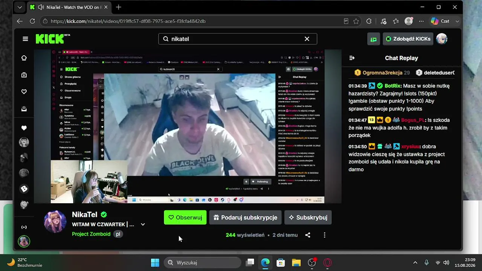Select the Chat Replay heading
The width and height of the screenshot is (482, 271).
pyautogui.click(x=401, y=58)
